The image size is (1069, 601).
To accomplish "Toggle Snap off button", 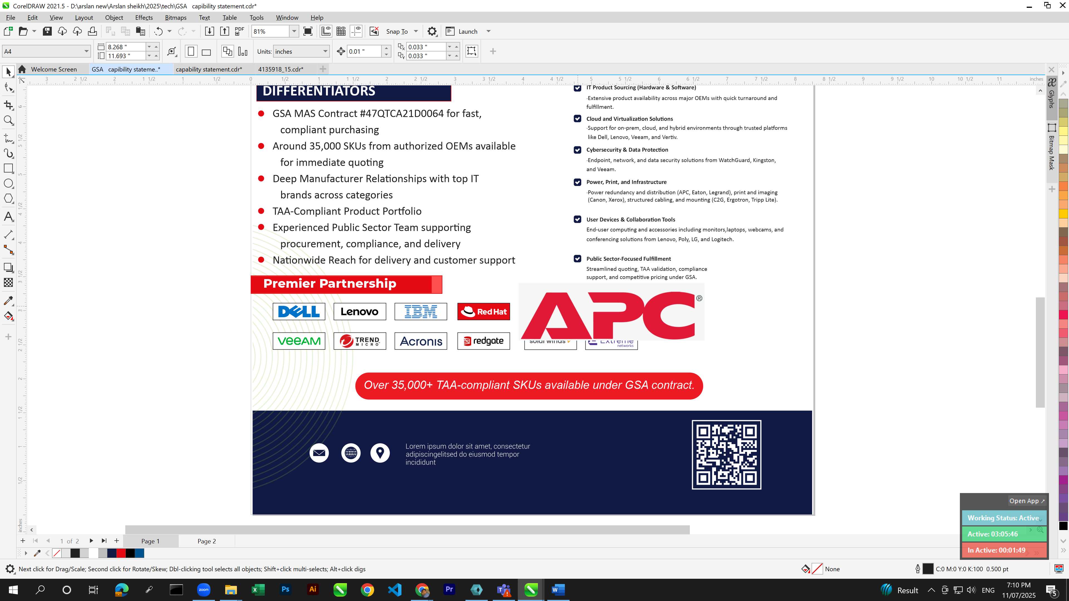I will click(x=374, y=31).
